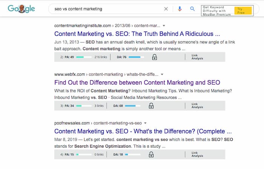264x169 pixels.
Task: Click the DA: 76 authority bar
Action: point(137,57)
